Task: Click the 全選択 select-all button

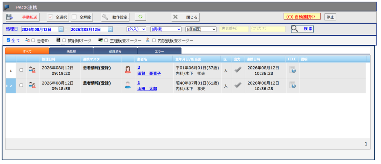Action: tap(58, 17)
